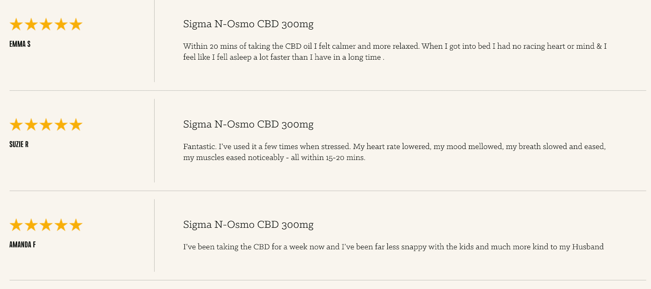Click reviewer name SUZIE R
This screenshot has width=651, height=289.
click(19, 144)
